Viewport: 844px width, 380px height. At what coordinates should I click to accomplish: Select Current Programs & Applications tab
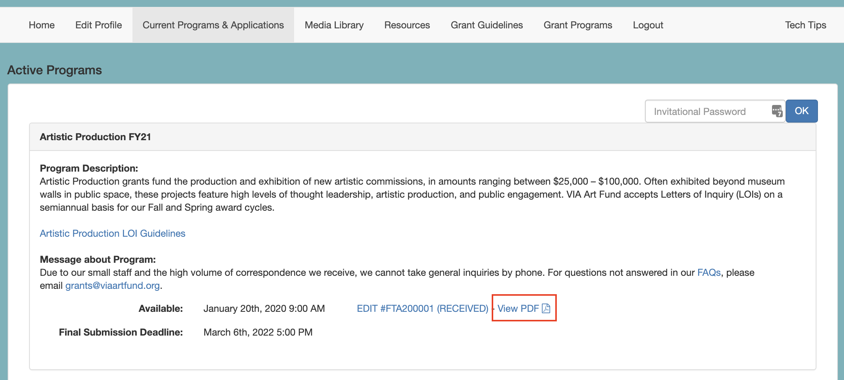[x=213, y=25]
